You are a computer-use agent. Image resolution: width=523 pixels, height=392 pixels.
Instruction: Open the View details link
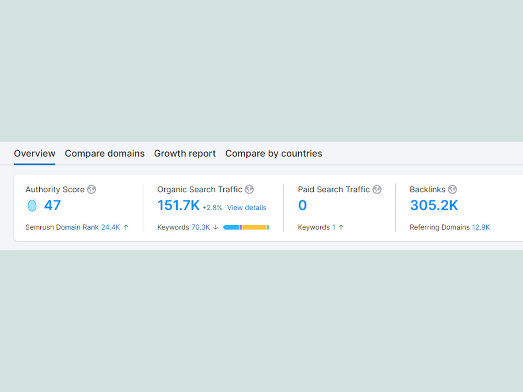(x=246, y=207)
